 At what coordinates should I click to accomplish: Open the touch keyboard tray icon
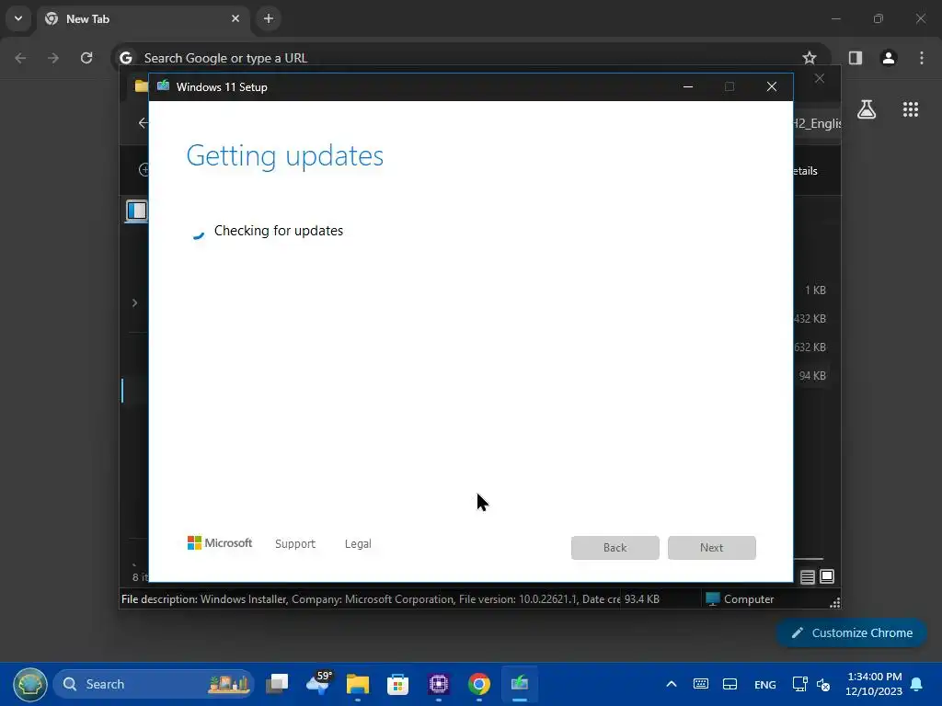pyautogui.click(x=700, y=684)
